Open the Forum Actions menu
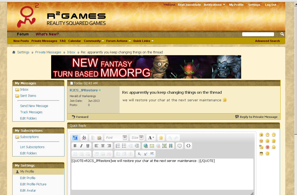 click(x=118, y=41)
